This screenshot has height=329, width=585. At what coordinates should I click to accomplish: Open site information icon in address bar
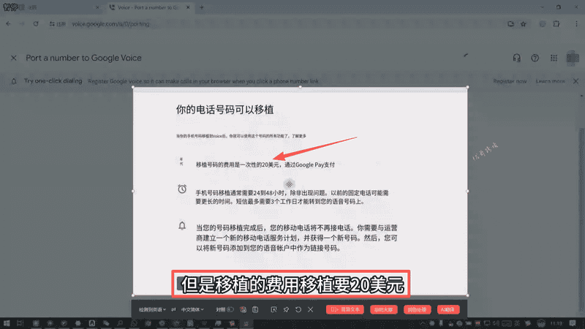[x=52, y=24]
